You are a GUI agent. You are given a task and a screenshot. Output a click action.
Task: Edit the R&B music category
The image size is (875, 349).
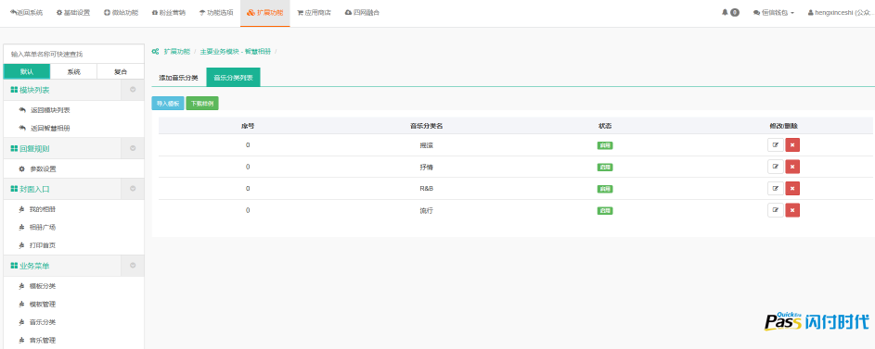(775, 189)
